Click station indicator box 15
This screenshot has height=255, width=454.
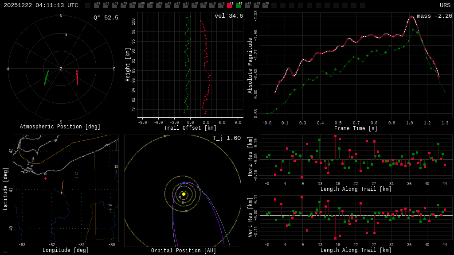point(221,5)
